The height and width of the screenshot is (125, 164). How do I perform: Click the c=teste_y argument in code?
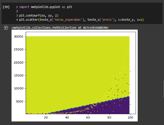(126, 20)
